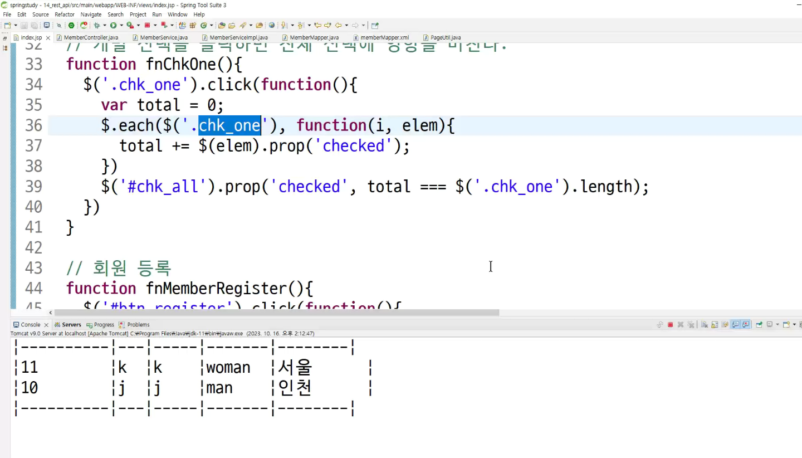Click the green Run play icon

(x=113, y=25)
